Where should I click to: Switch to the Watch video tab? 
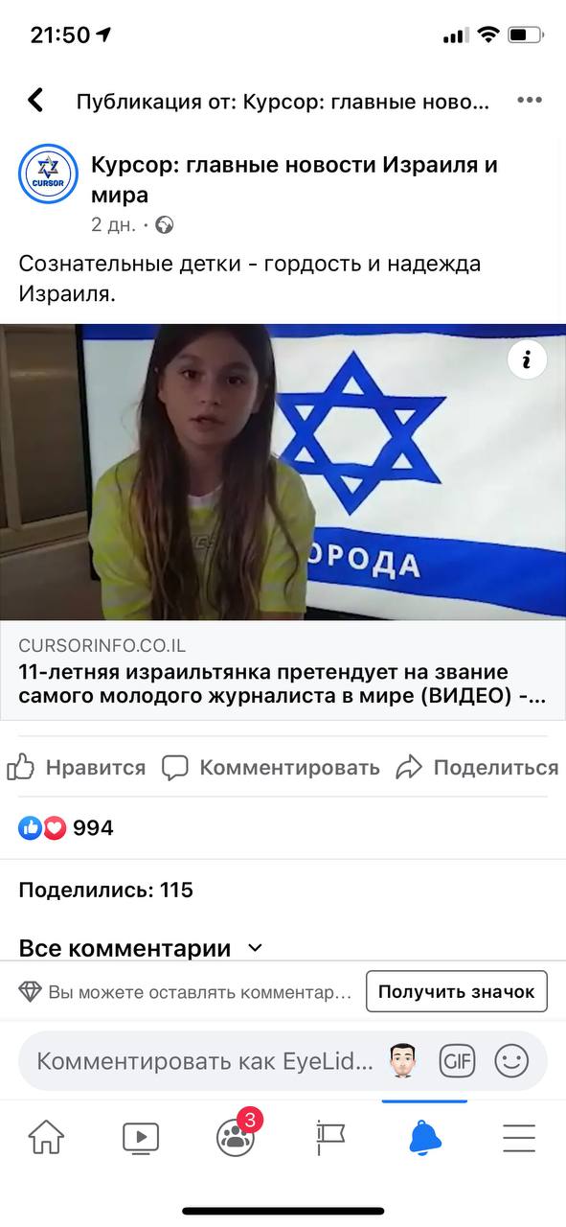[x=141, y=1138]
